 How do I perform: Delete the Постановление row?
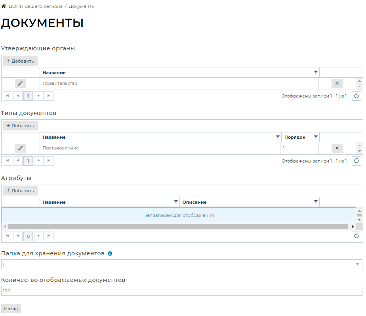pos(337,148)
